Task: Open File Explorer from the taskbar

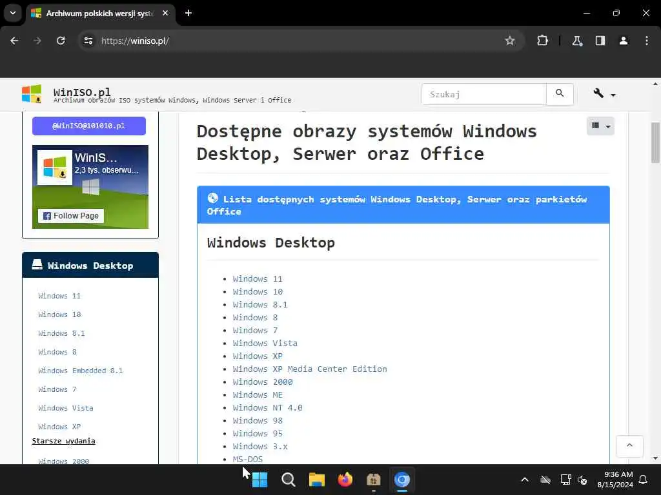Action: coord(316,480)
